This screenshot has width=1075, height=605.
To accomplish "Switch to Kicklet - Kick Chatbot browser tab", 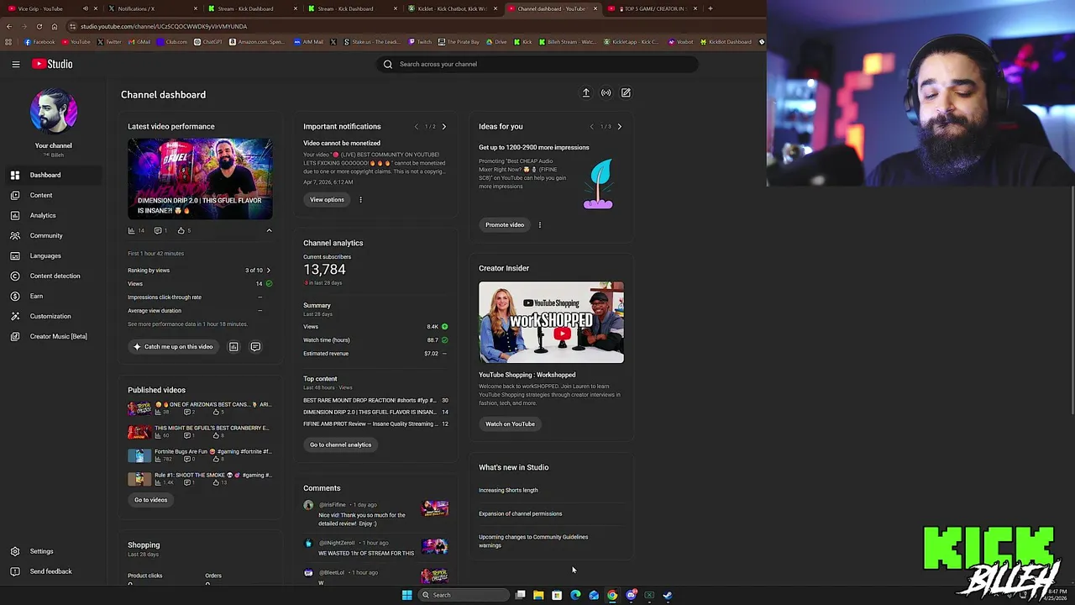I will point(453,8).
